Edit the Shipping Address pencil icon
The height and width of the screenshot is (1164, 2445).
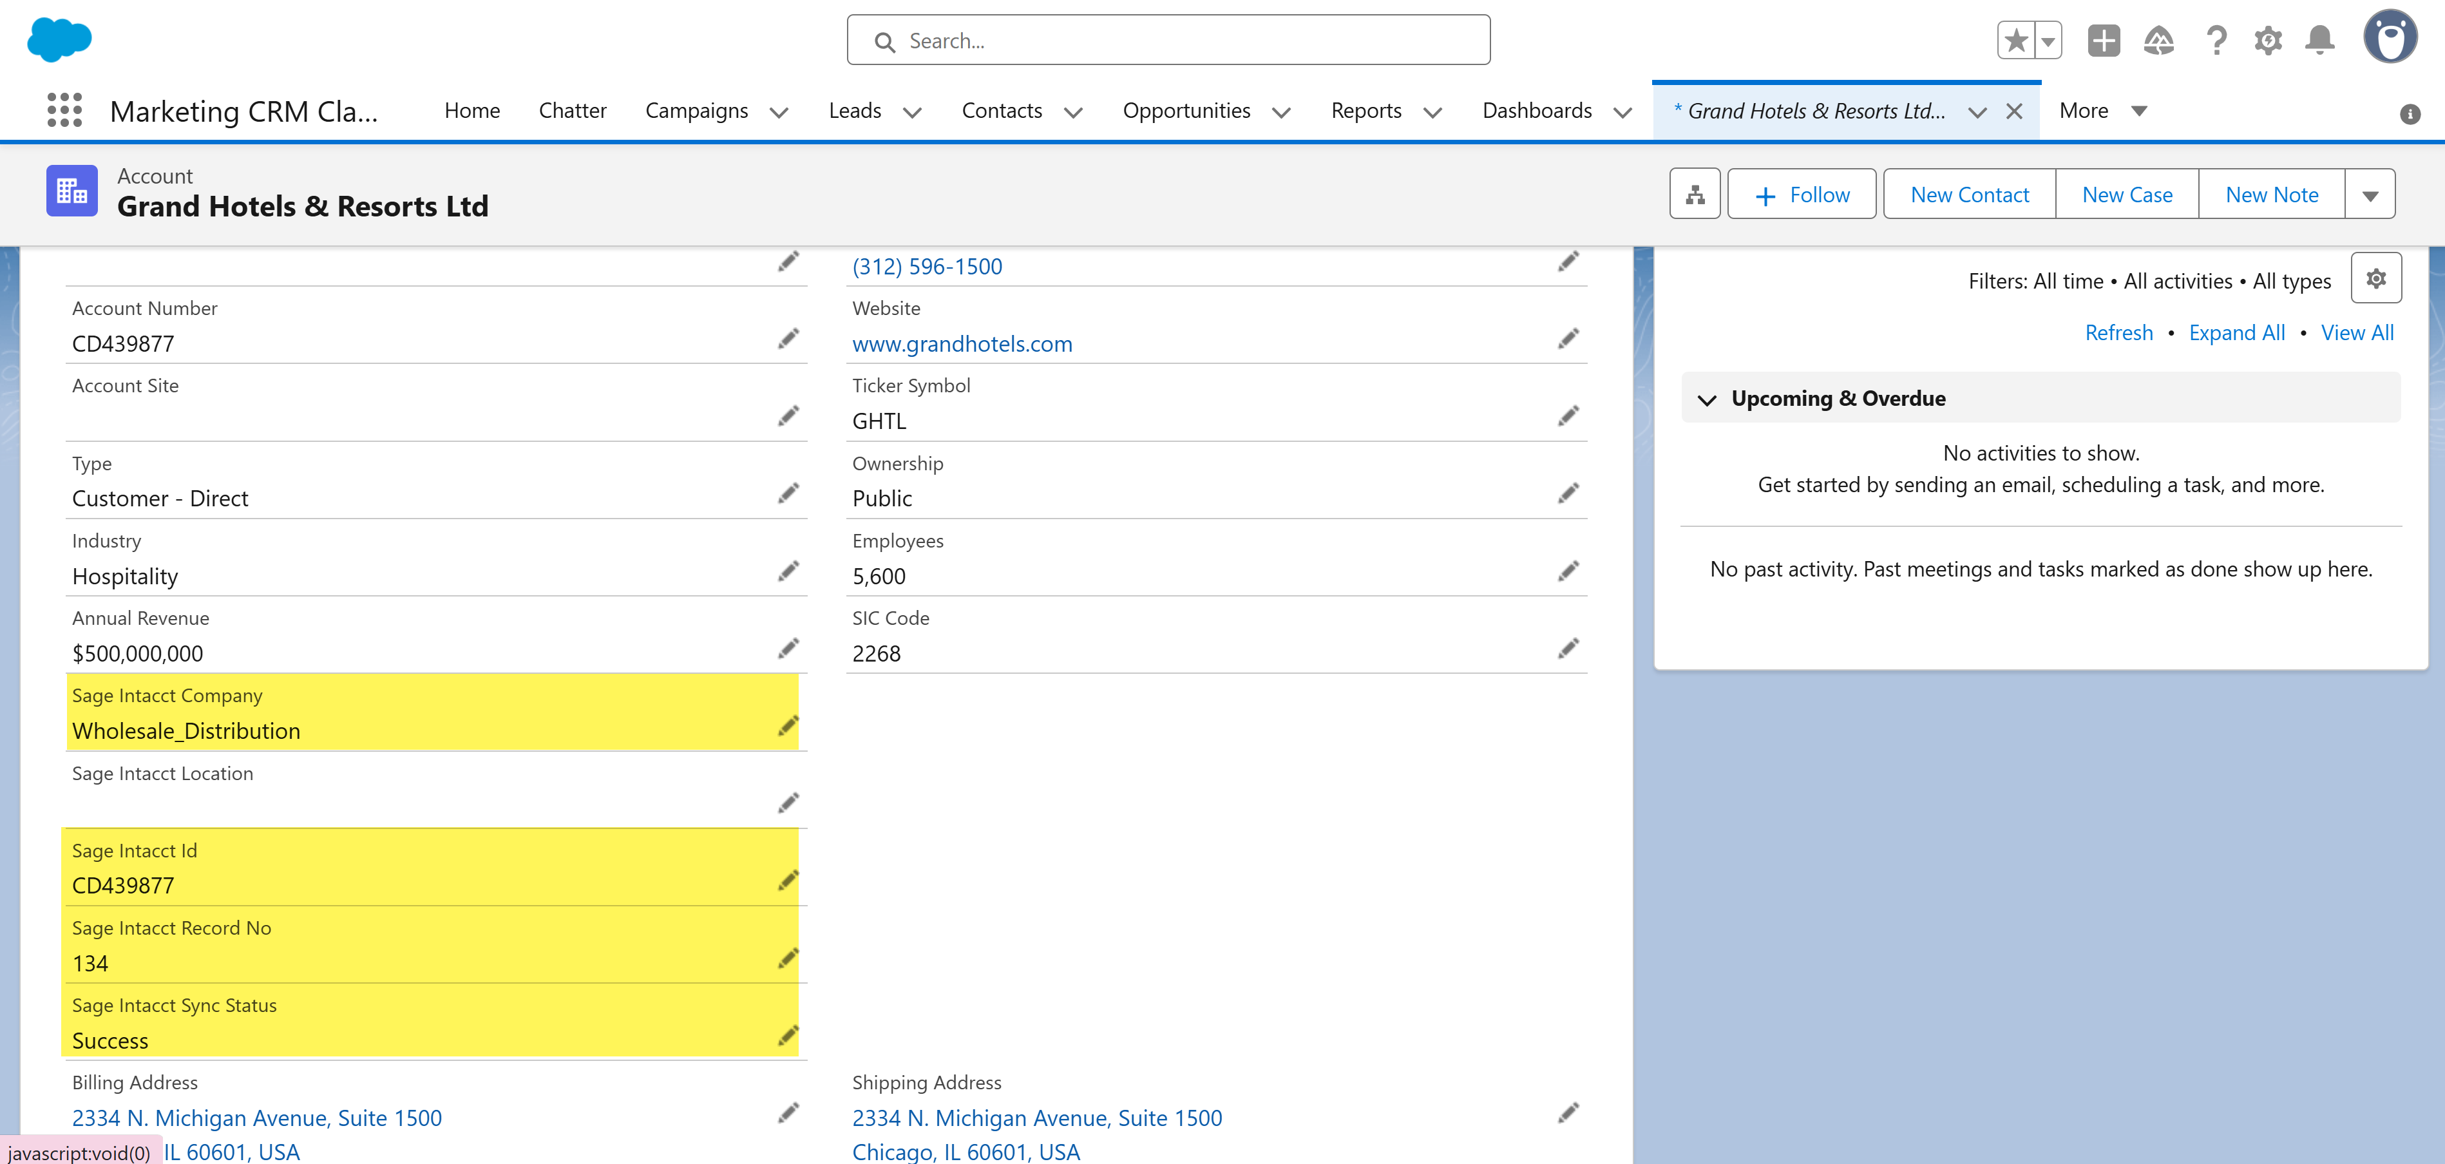click(1568, 1112)
